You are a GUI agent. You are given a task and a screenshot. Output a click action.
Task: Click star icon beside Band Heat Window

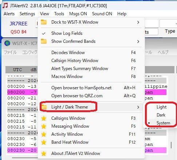coord(44,142)
